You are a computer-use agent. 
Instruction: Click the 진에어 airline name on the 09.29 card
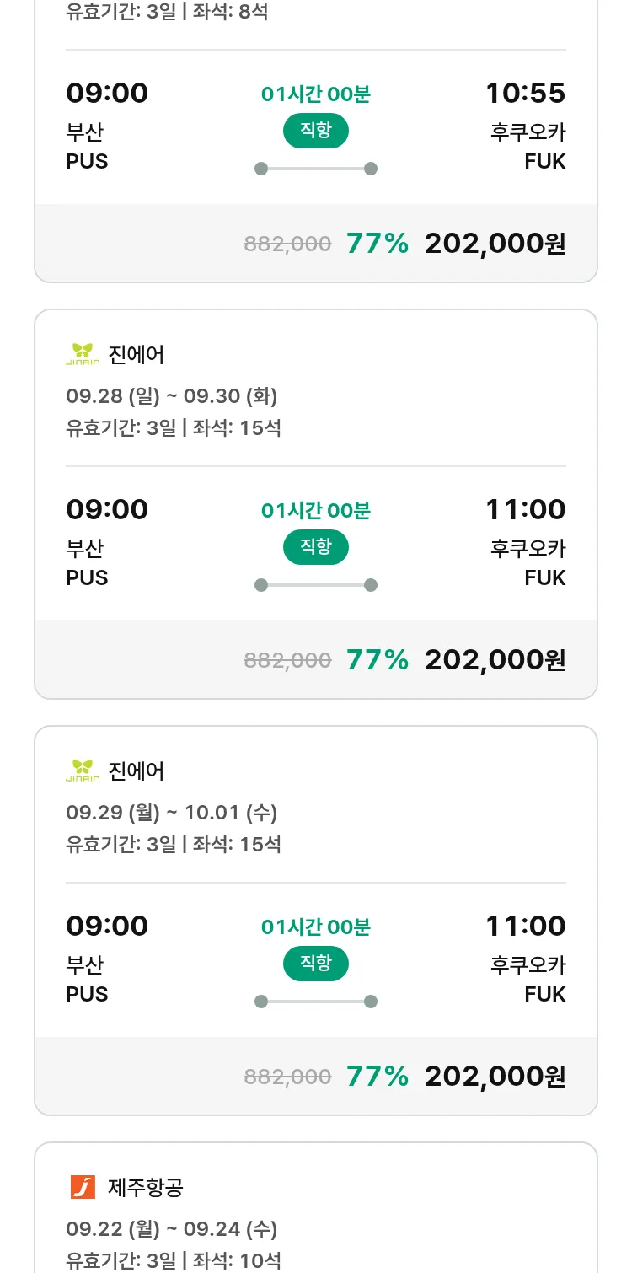tap(137, 771)
